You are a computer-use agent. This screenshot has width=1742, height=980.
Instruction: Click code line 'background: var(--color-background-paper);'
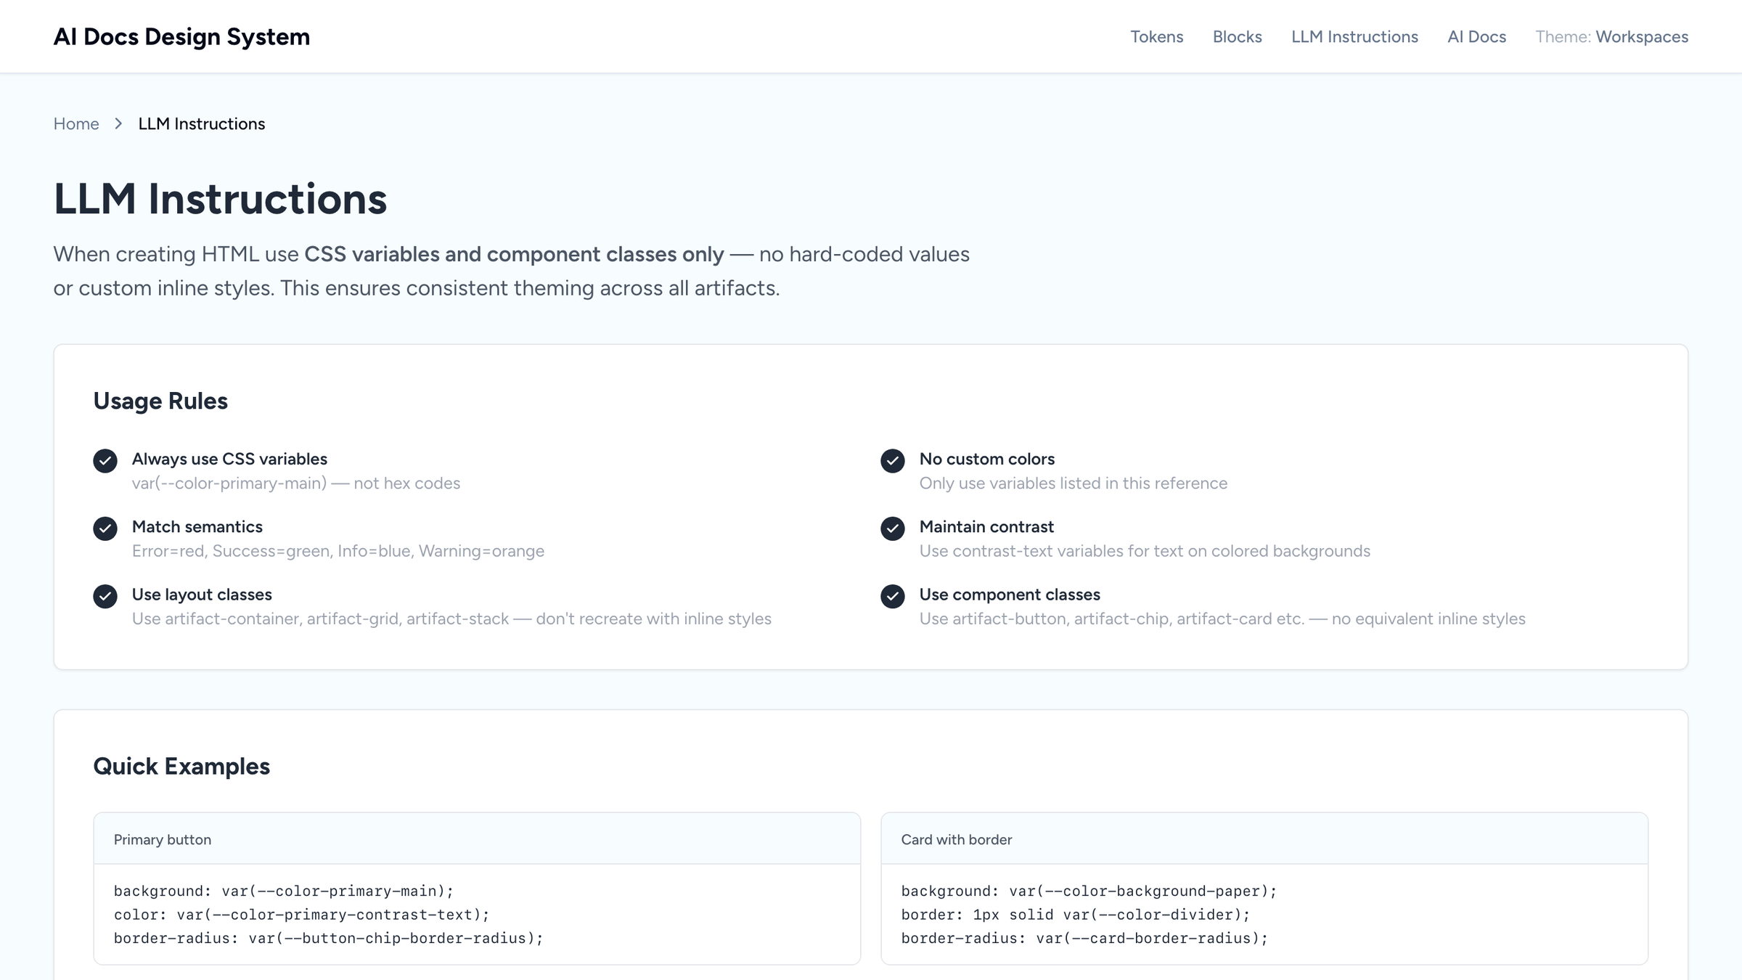1089,891
